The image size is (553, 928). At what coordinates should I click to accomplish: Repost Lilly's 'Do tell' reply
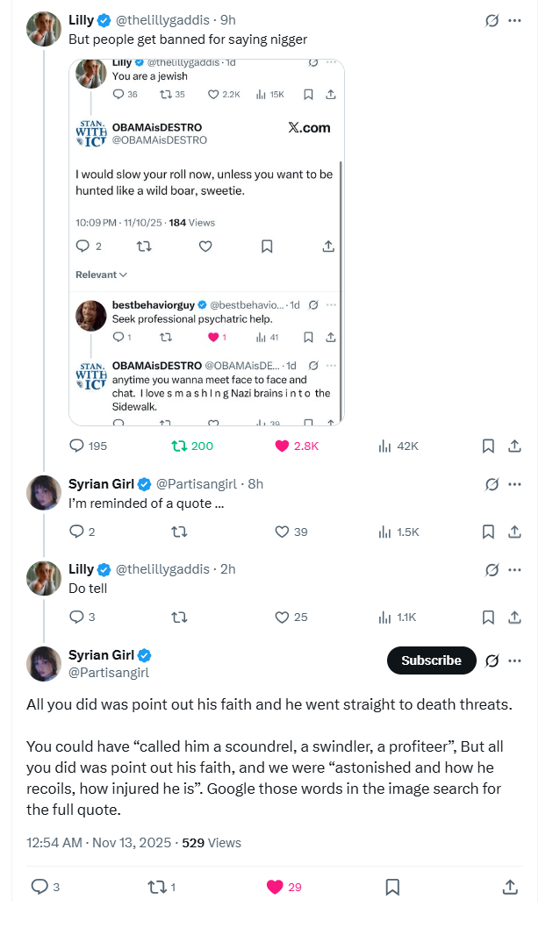[179, 617]
